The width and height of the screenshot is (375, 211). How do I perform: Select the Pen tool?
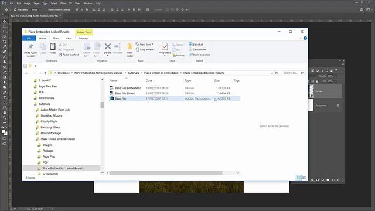tap(4, 93)
